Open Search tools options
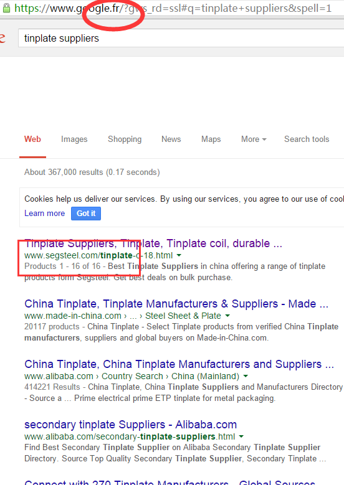 307,139
